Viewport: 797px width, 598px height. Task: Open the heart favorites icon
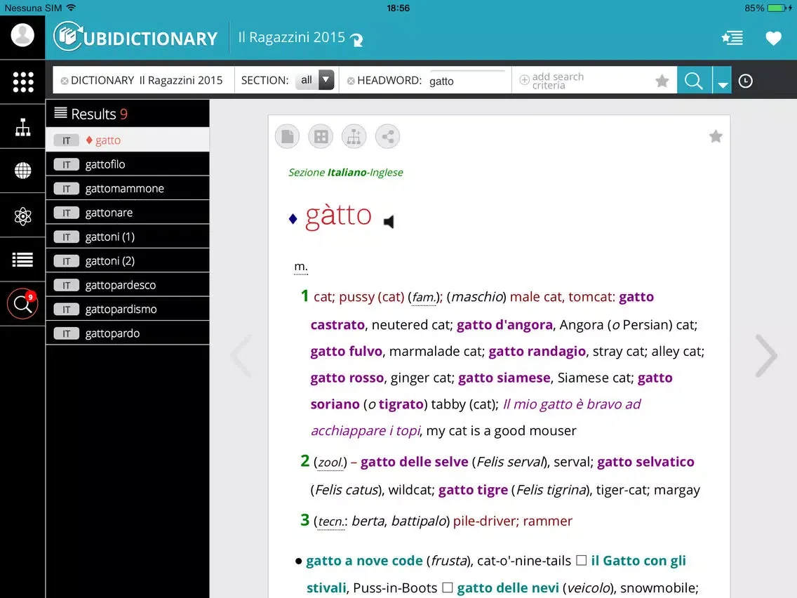coord(773,38)
